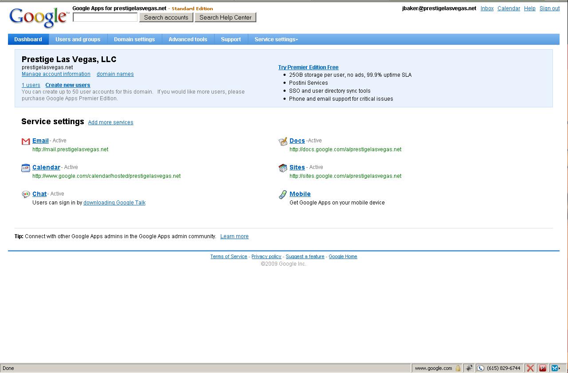Open the Try Premier Edition Free link
The image size is (568, 373).
308,67
